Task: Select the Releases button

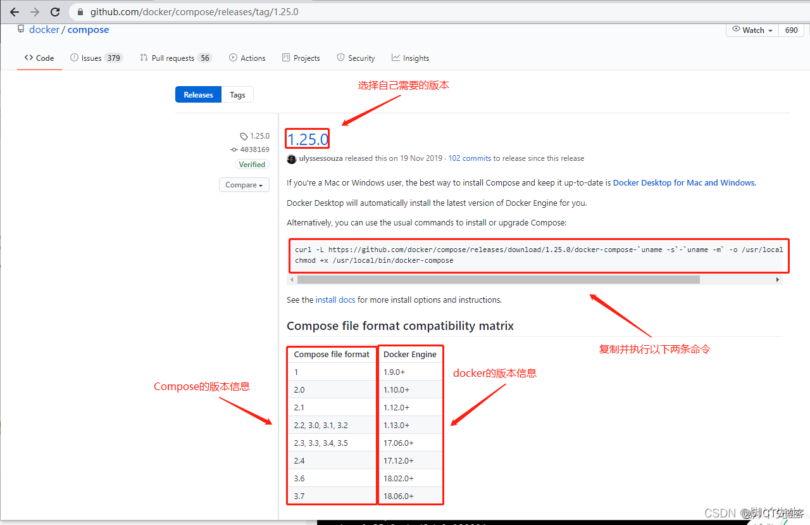Action: pos(199,95)
